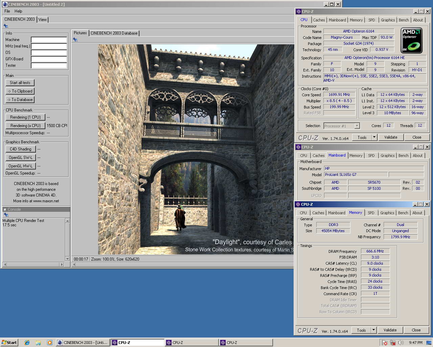The width and height of the screenshot is (433, 347).
Task: Open the File menu
Action: (x=7, y=11)
